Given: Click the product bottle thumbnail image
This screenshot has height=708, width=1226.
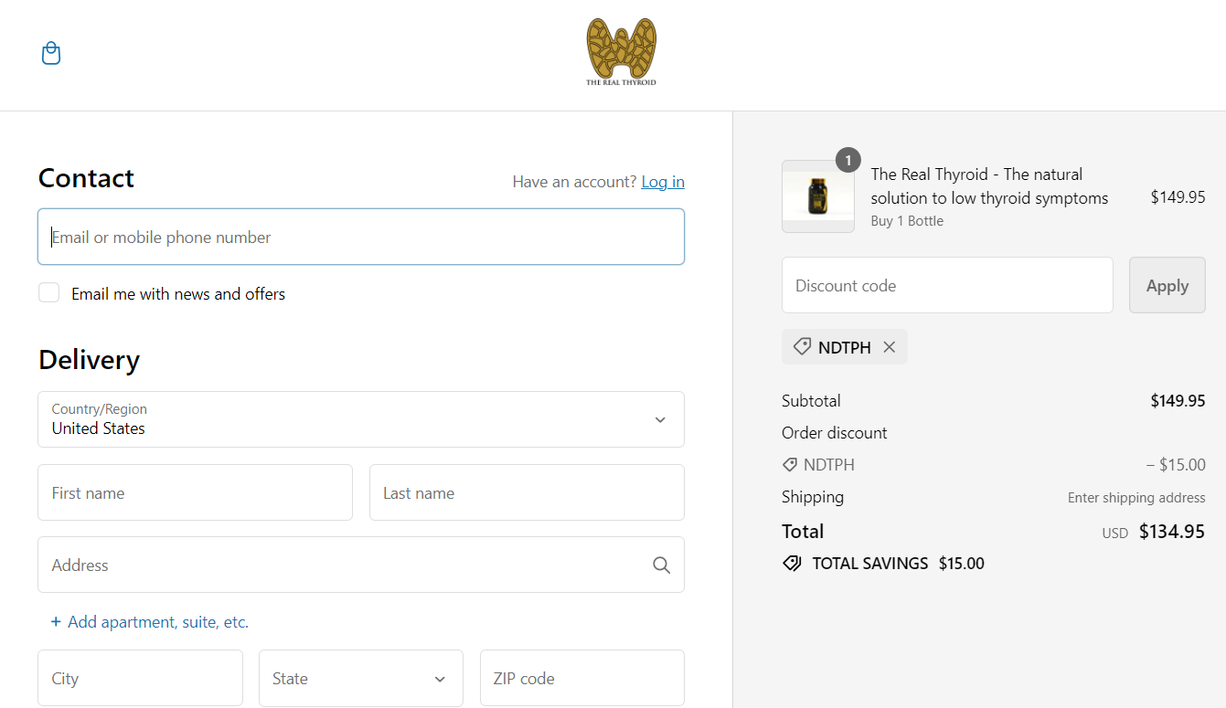Looking at the screenshot, I should tap(817, 197).
